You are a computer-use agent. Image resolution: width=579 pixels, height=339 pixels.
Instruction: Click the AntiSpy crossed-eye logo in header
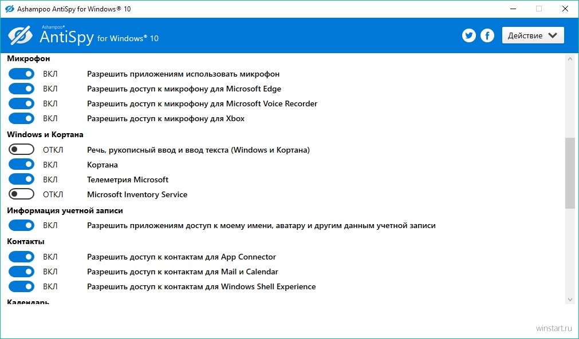pyautogui.click(x=20, y=36)
